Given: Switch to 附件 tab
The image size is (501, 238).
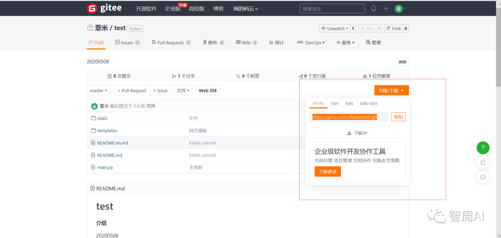Looking at the screenshot, I should click(x=213, y=43).
